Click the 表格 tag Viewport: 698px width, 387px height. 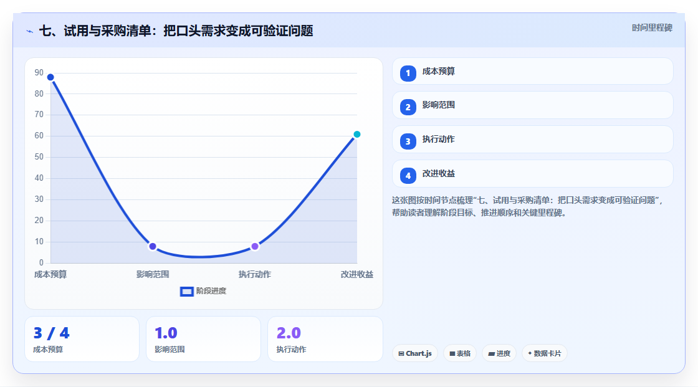coord(460,353)
